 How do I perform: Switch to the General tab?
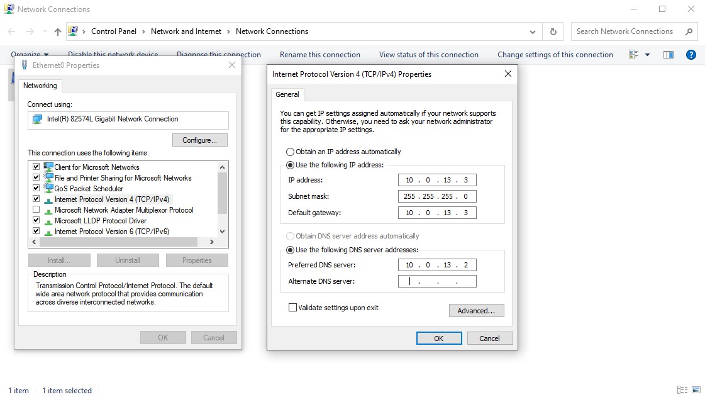coord(287,94)
